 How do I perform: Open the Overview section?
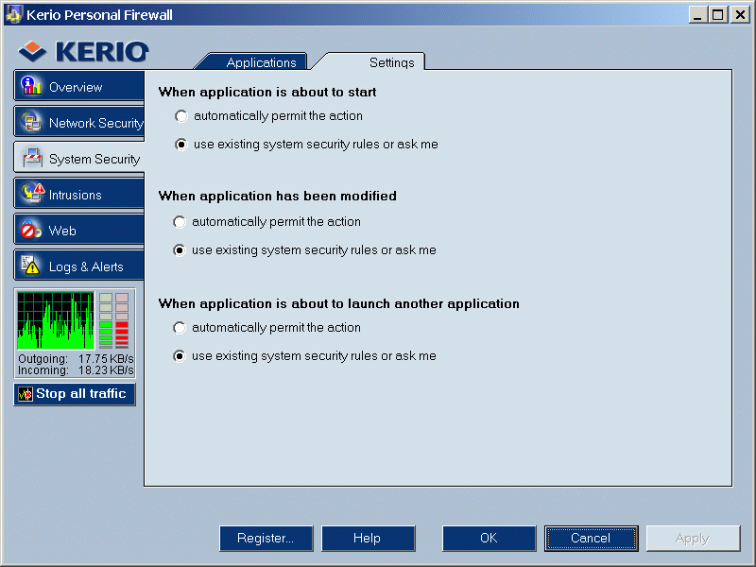(x=79, y=86)
